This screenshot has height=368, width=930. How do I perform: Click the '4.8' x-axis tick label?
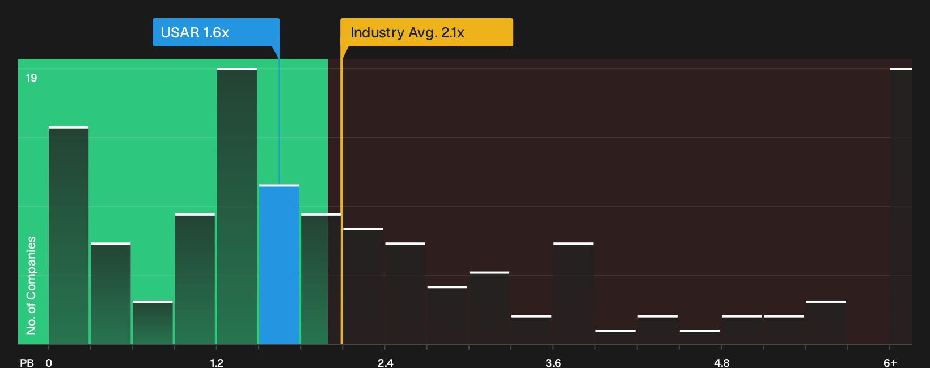721,363
